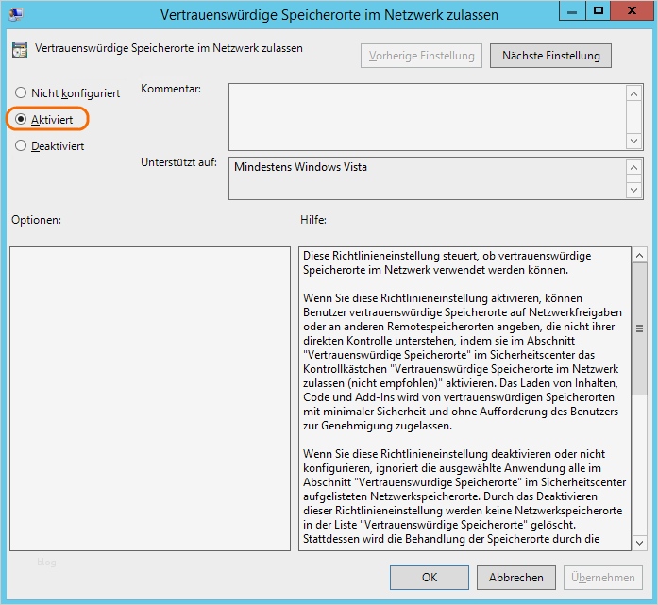The image size is (658, 605).
Task: Click the Vorherige Einstellung button
Action: click(421, 56)
